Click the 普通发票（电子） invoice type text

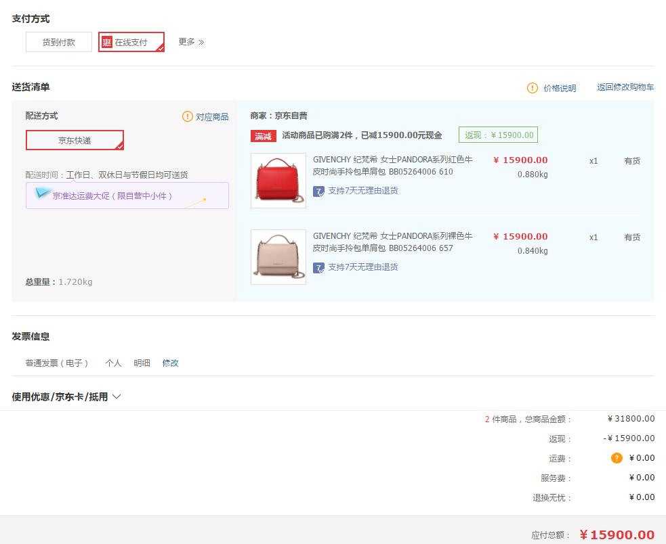click(57, 363)
